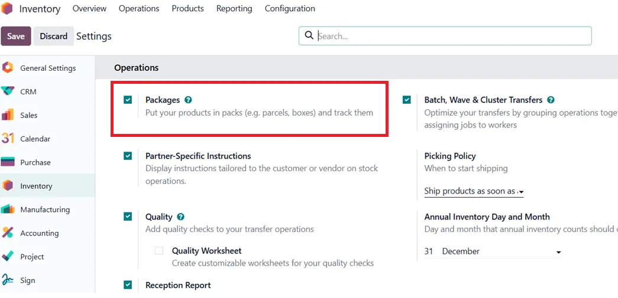Open the Configuration menu
This screenshot has height=298, width=618.
tap(290, 9)
